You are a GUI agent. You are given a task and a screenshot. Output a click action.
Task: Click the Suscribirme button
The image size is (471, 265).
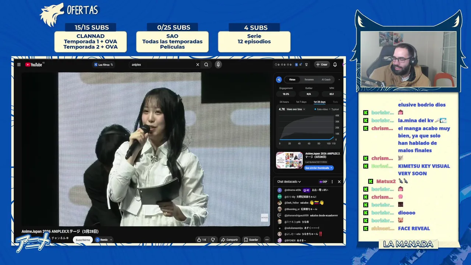click(x=83, y=240)
